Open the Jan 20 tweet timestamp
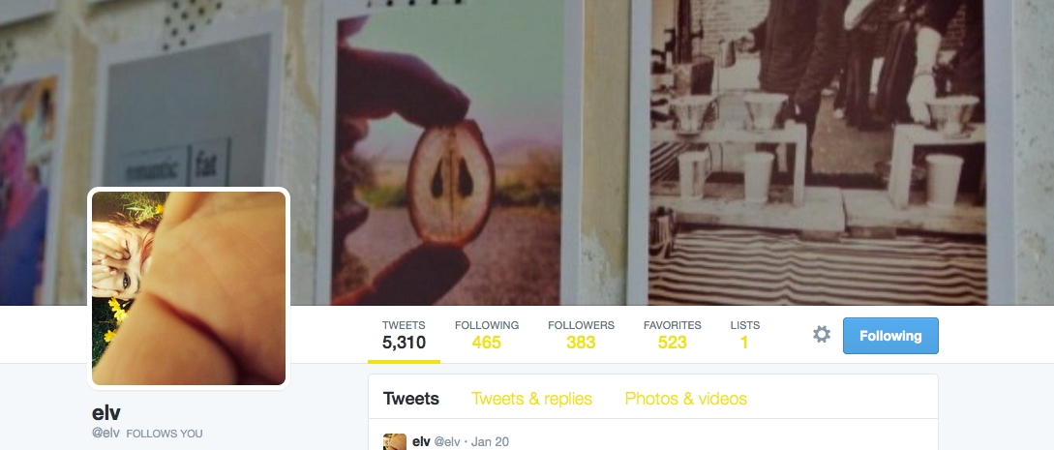The width and height of the screenshot is (1054, 450). point(490,441)
